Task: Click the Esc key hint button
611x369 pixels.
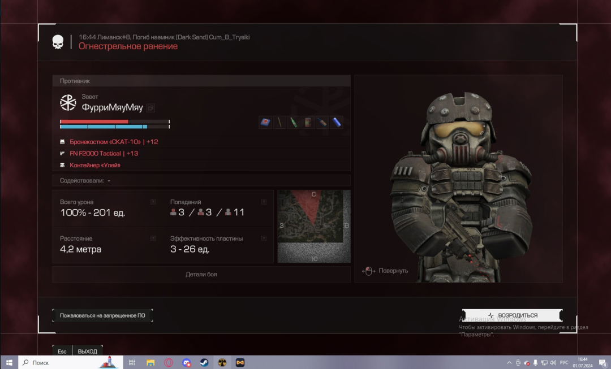Action: [x=62, y=351]
